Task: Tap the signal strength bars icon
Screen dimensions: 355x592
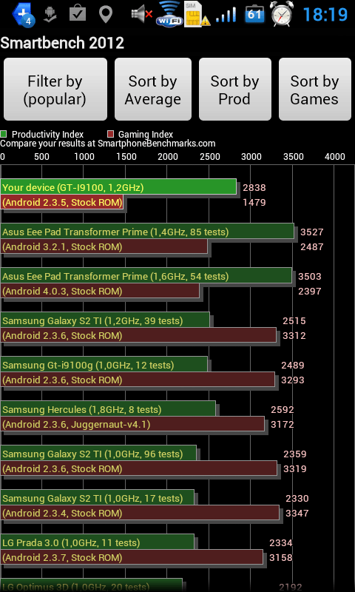Action: pyautogui.click(x=226, y=15)
